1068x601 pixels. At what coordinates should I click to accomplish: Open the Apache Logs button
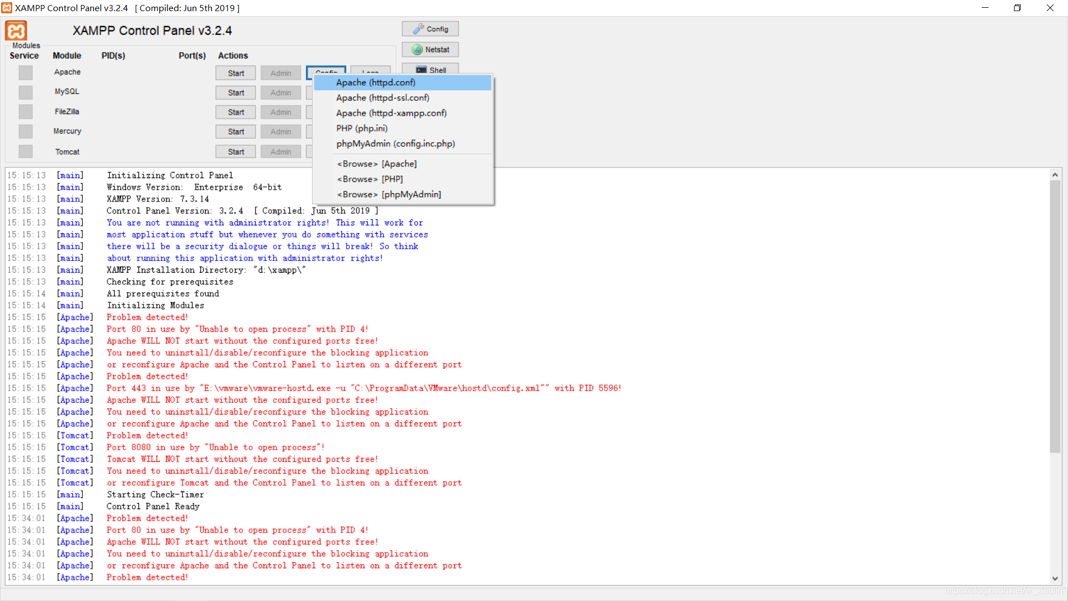click(370, 70)
